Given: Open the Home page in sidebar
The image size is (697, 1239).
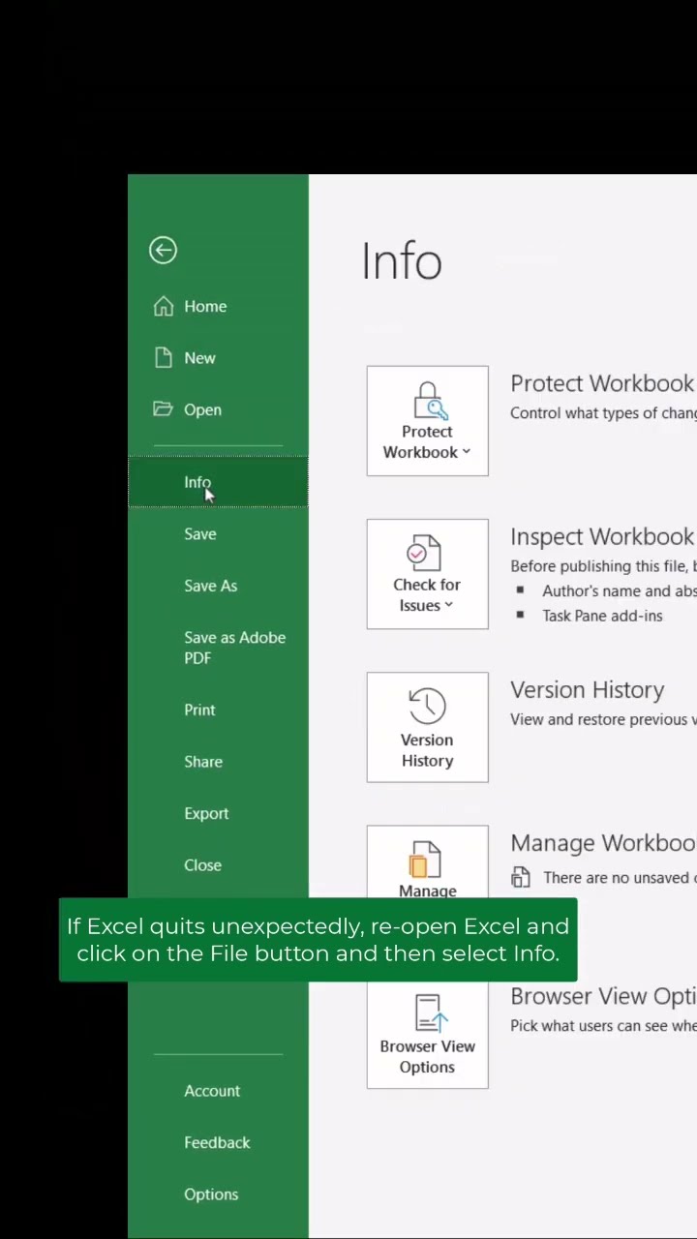Looking at the screenshot, I should 218,306.
